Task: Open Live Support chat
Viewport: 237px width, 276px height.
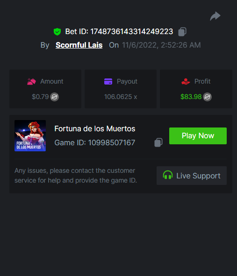Action: pyautogui.click(x=192, y=176)
